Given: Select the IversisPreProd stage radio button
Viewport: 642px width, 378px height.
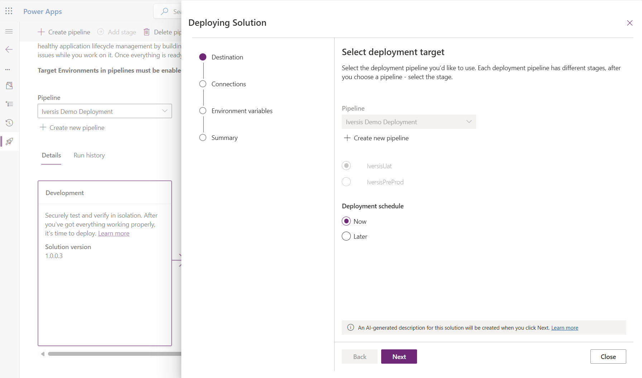Looking at the screenshot, I should (x=346, y=182).
